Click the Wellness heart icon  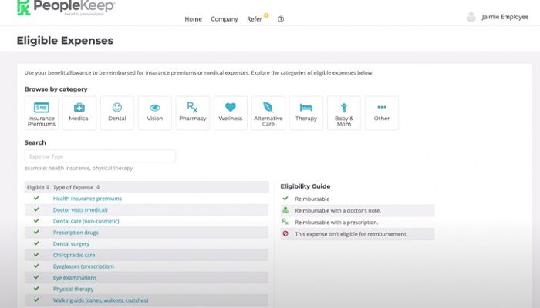pos(230,112)
